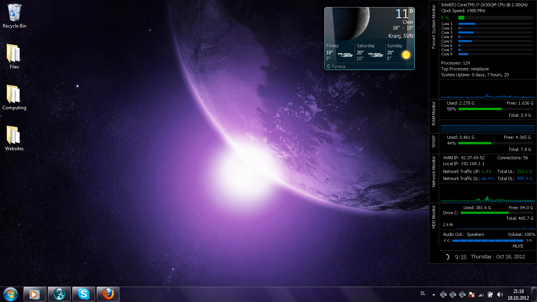Screen dimensions: 537x302
Task: Open the © Foreca link
Action: (x=336, y=66)
